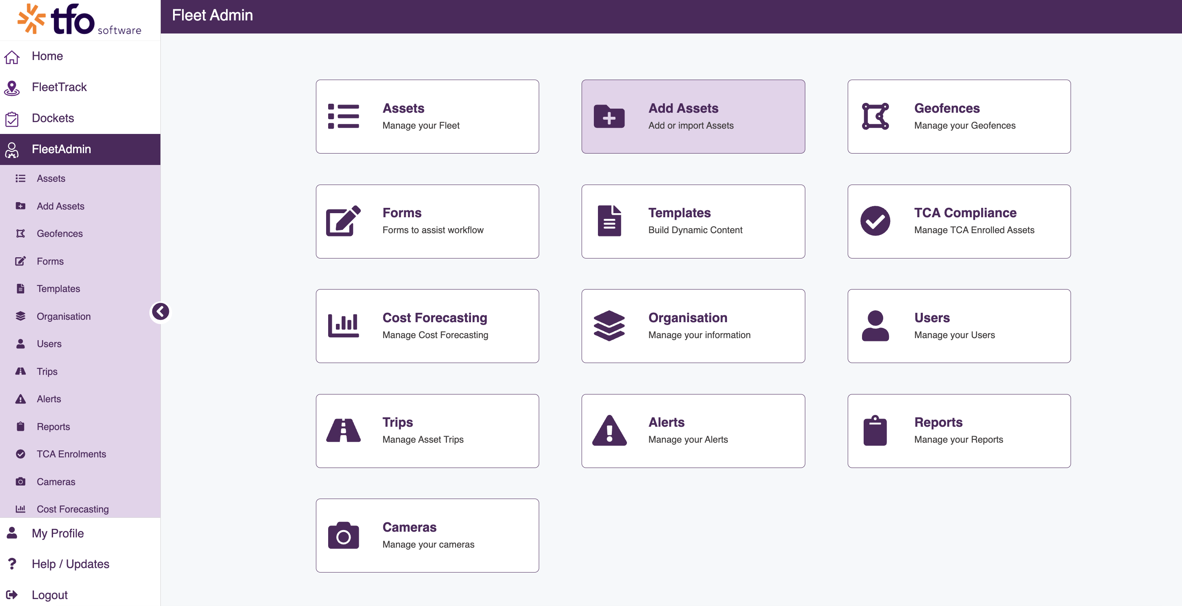Select FleetAdmin in the sidebar menu
1182x606 pixels.
pos(80,150)
